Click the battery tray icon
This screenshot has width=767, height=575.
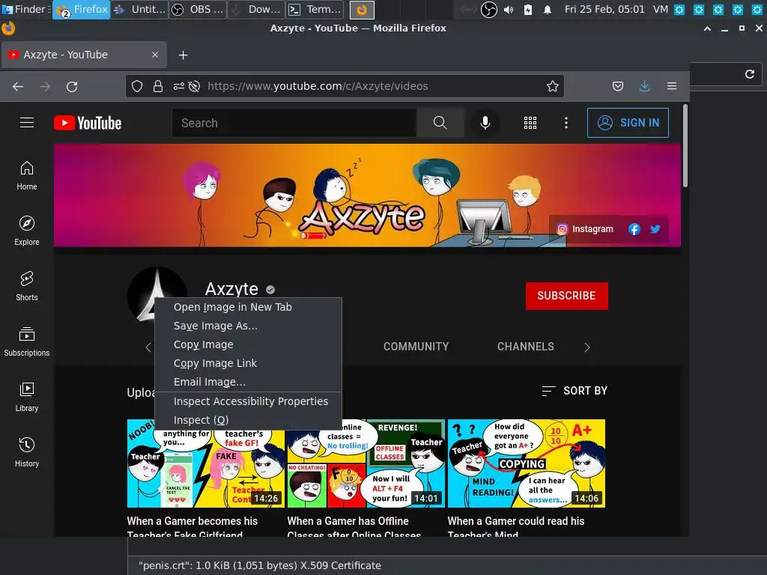(x=528, y=9)
